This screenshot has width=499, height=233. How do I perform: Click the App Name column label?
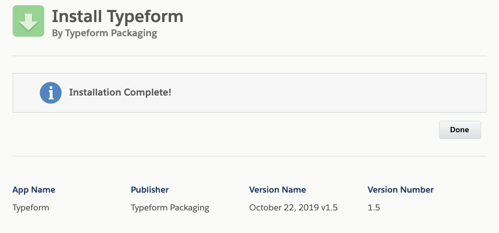point(34,190)
